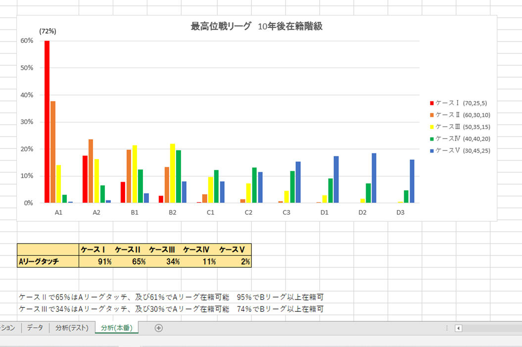Select the 65% table cell
This screenshot has width=522, height=347.
click(130, 261)
